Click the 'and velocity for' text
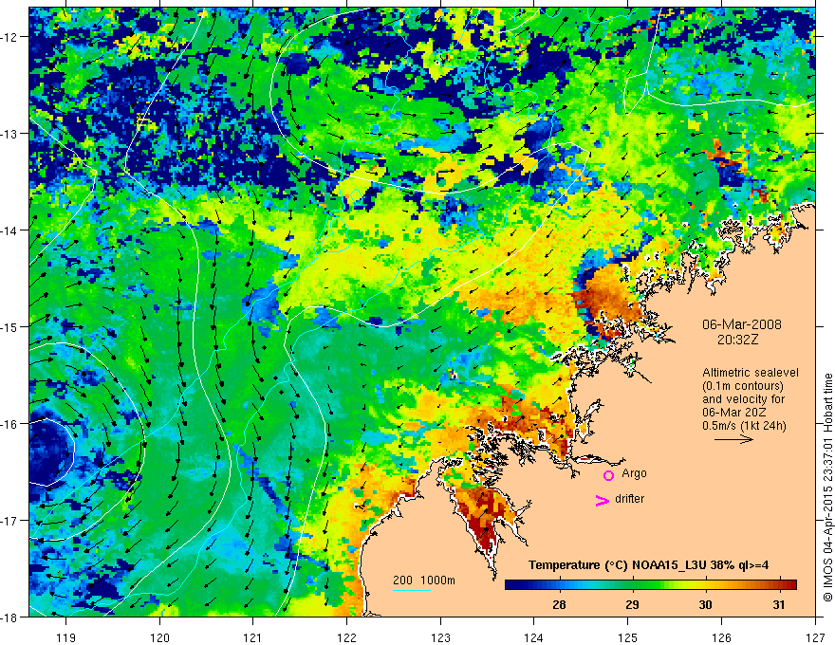 point(743,399)
